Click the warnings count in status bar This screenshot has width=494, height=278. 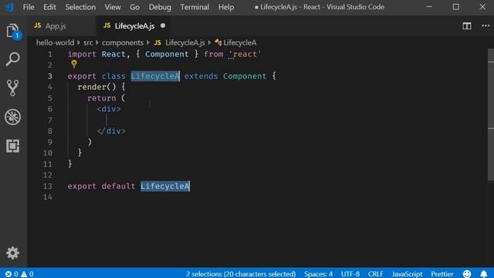(x=27, y=274)
